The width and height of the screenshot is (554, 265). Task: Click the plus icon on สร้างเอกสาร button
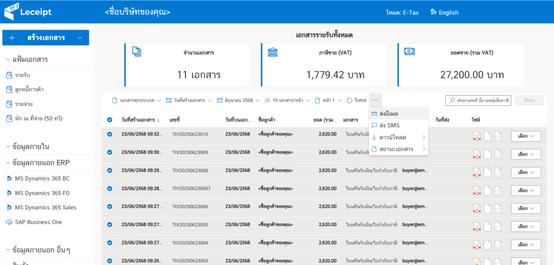12,38
